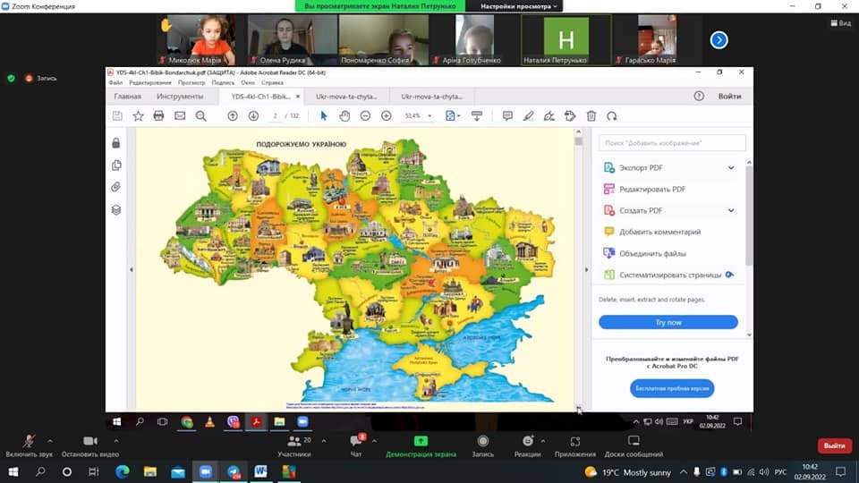Unmute with Включить звук button

tap(29, 445)
